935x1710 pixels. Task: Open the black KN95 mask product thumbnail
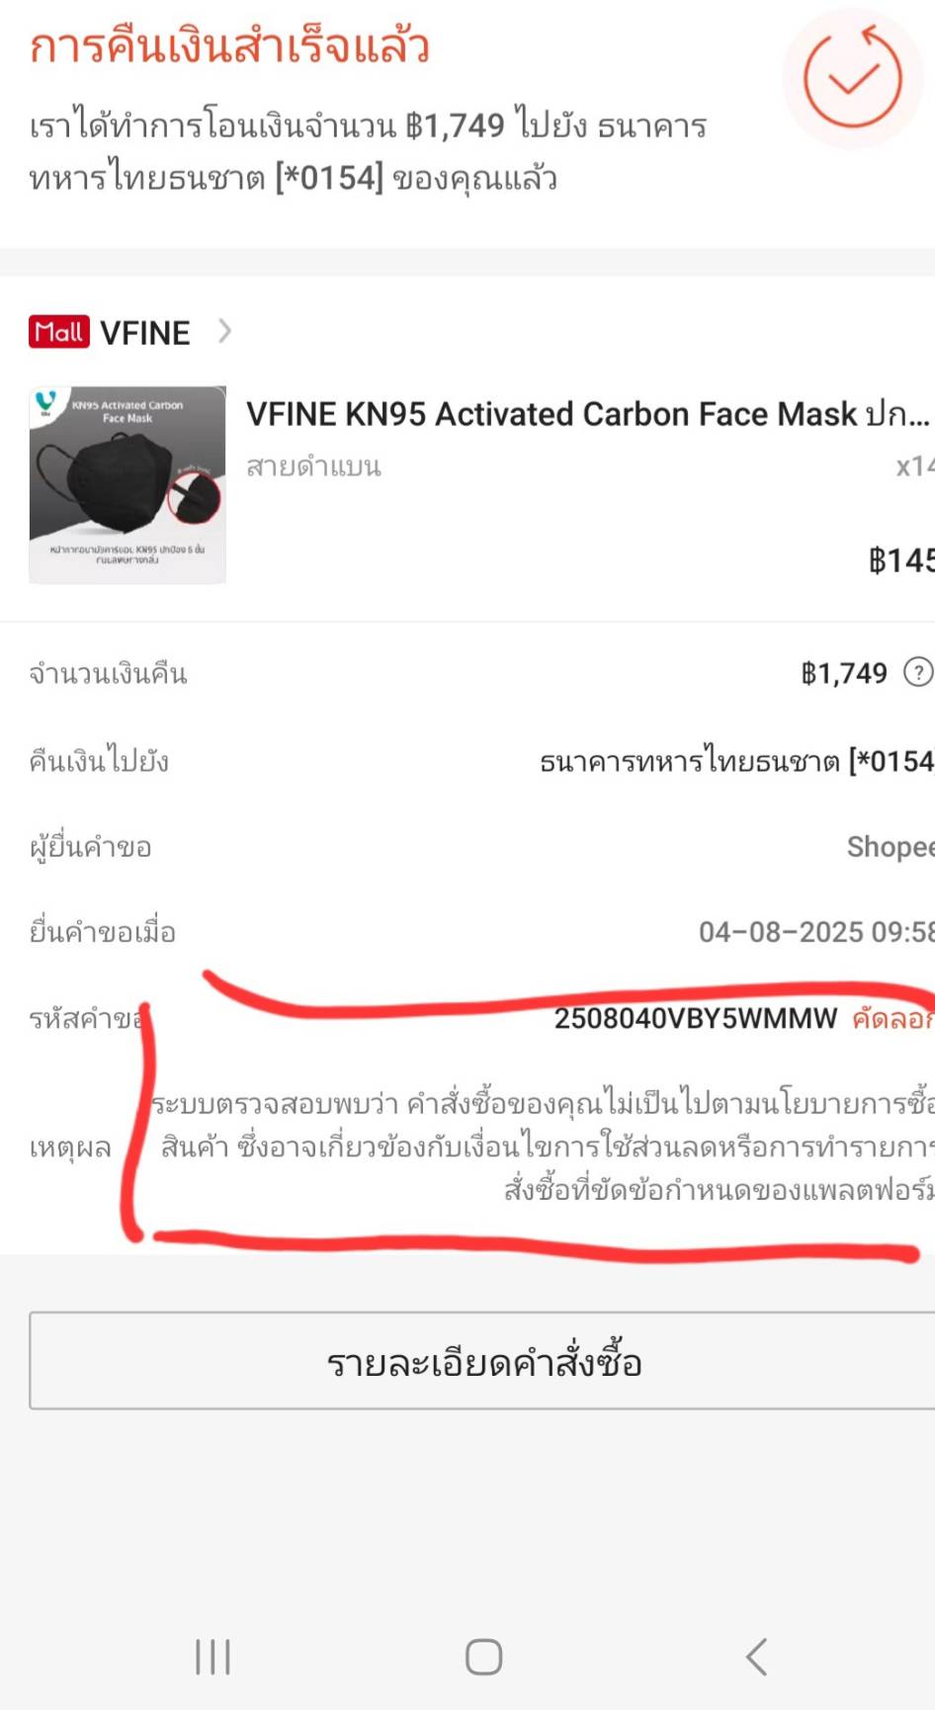[x=127, y=484]
